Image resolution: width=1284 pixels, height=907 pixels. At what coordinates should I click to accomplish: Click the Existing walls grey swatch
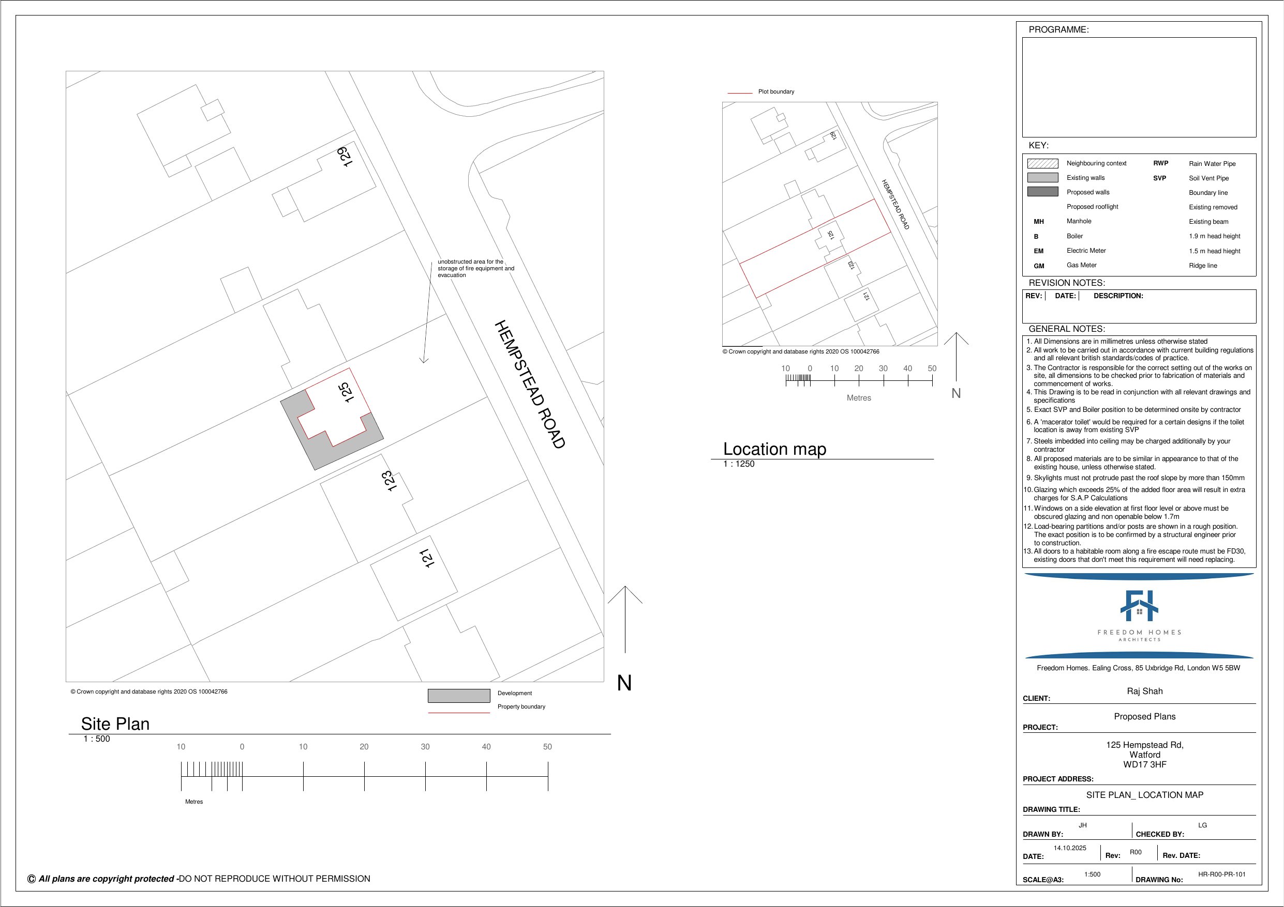(1042, 178)
